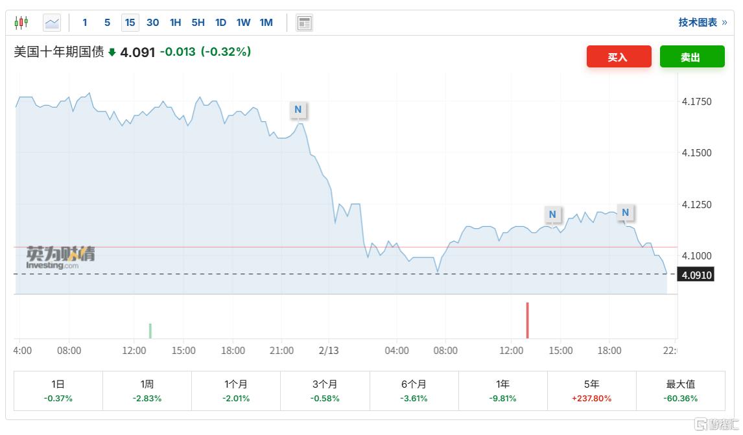Screen dimensions: 743x435
Task: Switch to 15-minute interval
Action: pos(130,23)
